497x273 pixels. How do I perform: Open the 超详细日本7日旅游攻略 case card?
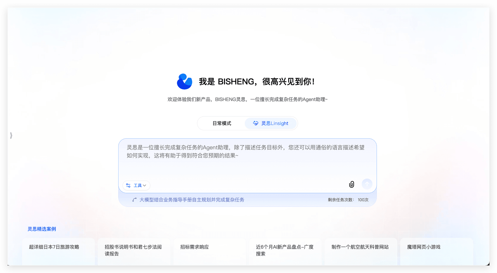click(59, 251)
